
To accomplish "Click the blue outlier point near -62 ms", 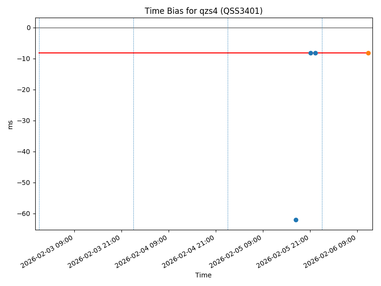I will tap(296, 220).
